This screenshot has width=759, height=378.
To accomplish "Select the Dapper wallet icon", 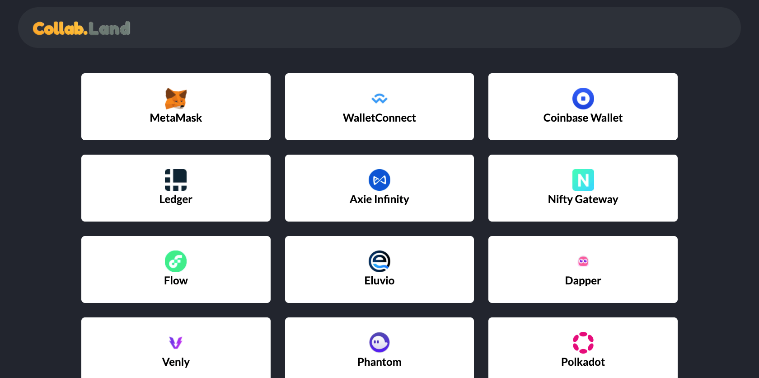I will 583,261.
